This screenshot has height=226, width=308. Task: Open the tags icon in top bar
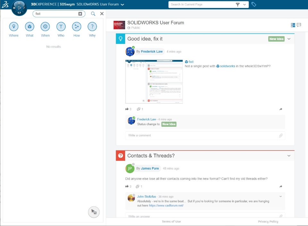click(254, 4)
